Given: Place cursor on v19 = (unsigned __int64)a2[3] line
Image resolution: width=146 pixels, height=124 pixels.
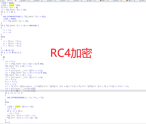Looking at the screenshot, I should coord(20,91).
